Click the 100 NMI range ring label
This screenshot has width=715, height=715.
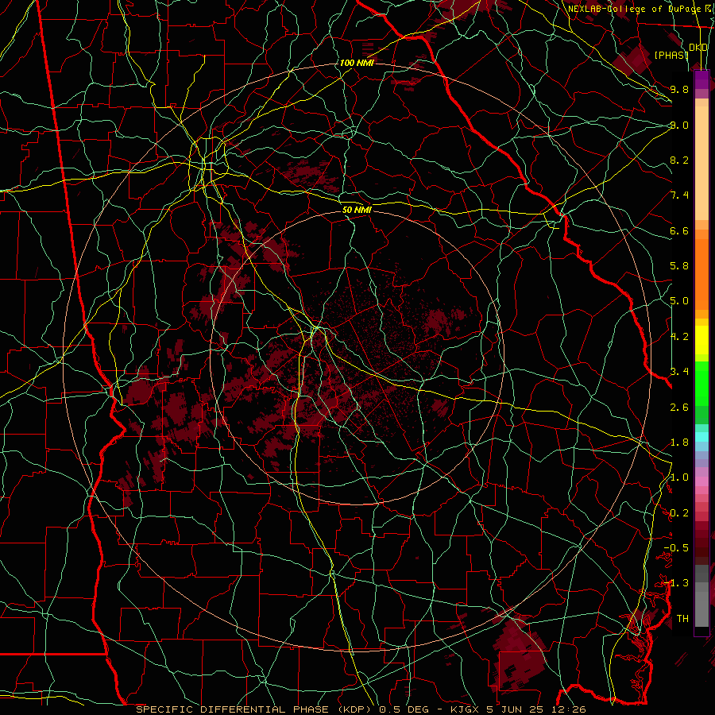click(x=357, y=63)
